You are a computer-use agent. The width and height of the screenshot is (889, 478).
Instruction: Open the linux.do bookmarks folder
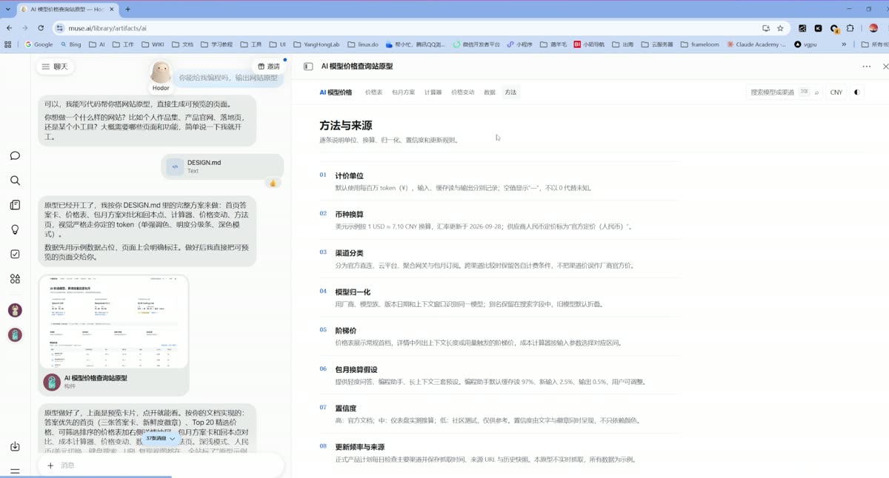coord(362,44)
